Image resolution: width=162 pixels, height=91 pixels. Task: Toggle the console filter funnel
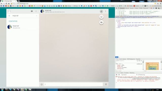pos(119,75)
